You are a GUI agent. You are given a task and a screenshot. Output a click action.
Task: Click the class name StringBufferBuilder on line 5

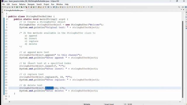39,16
